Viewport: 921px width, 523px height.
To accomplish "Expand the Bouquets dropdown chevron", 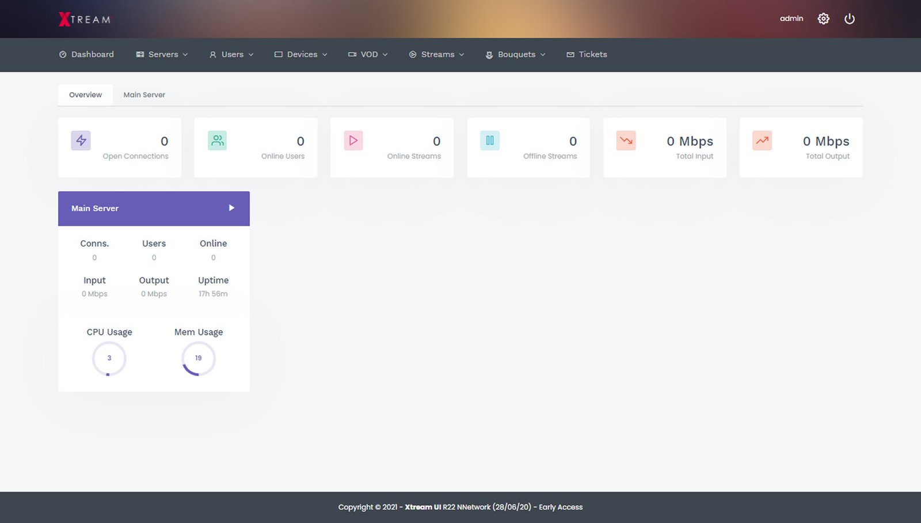I will click(543, 55).
